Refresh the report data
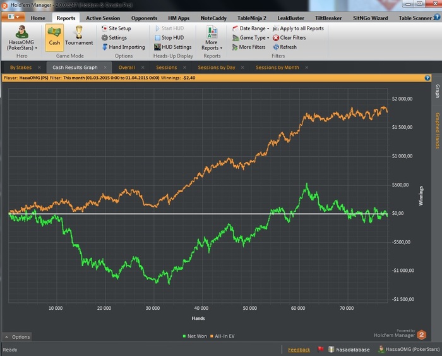Image resolution: width=442 pixels, height=356 pixels. [x=285, y=47]
